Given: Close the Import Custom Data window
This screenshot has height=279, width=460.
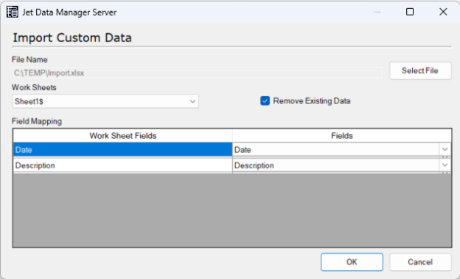Looking at the screenshot, I should tap(443, 12).
